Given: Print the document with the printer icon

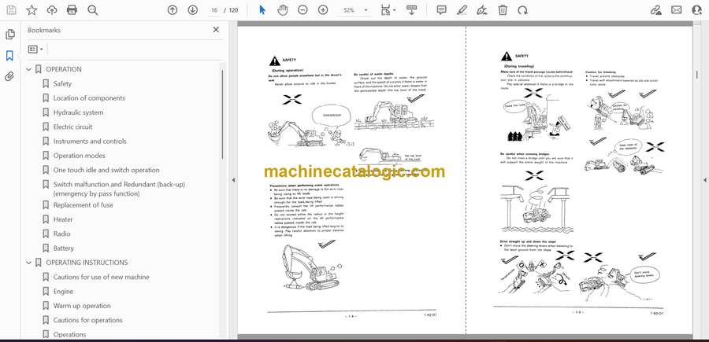Looking at the screenshot, I should [72, 10].
